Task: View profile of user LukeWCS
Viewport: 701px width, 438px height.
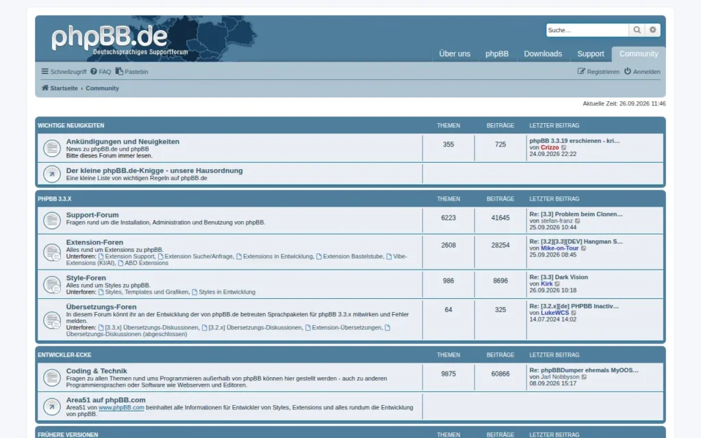Action: [x=555, y=313]
